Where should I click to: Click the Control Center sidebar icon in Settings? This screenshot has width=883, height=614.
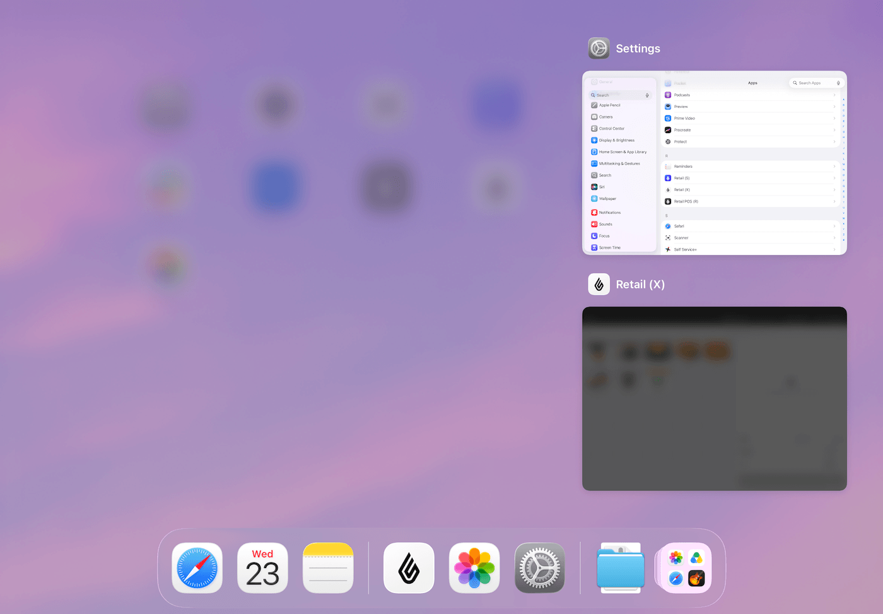[594, 129]
